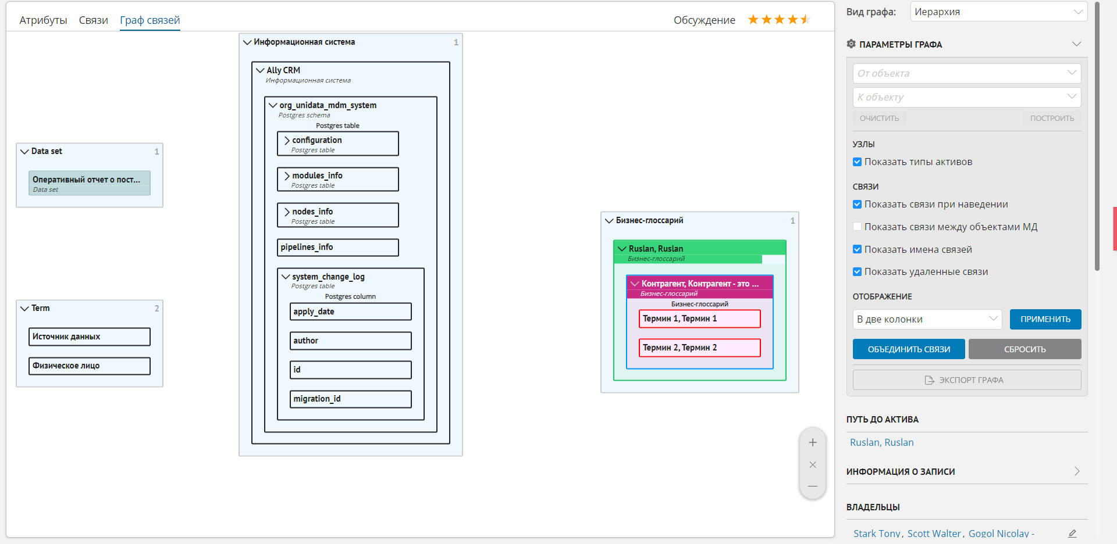This screenshot has height=544, width=1117.
Task: Collapse the system_change_log table node
Action: [286, 277]
